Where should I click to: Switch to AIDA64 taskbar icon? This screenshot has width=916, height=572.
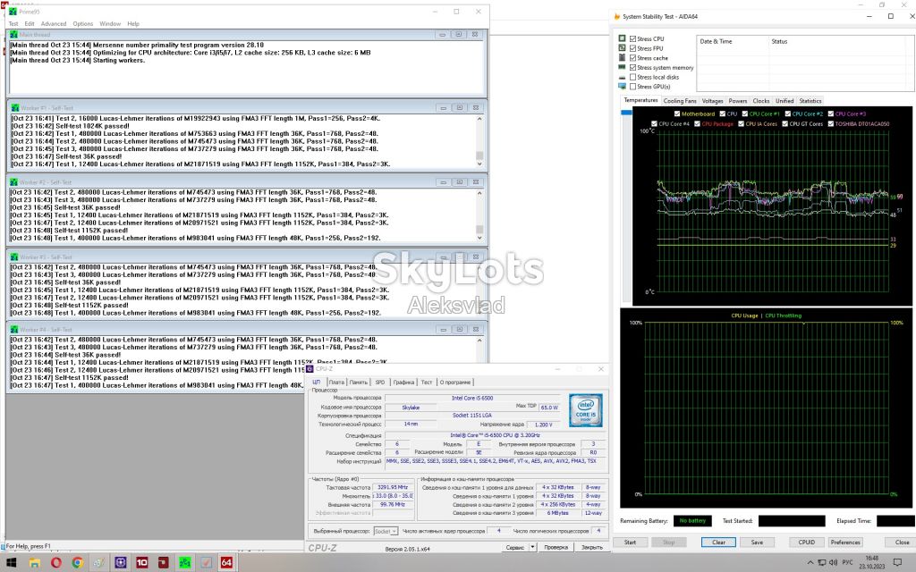226,562
